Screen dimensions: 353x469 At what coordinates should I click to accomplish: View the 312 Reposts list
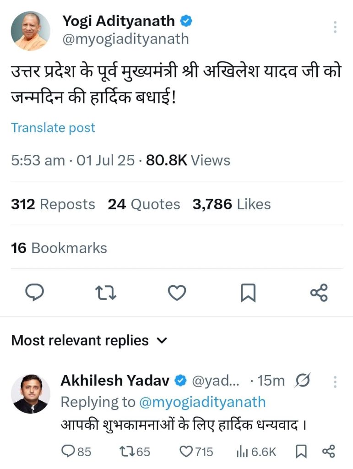click(53, 204)
